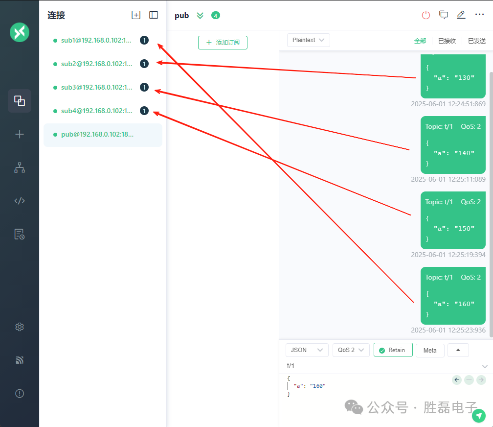Collapse the publish area with triangle button
493x427 pixels.
tap(458, 350)
